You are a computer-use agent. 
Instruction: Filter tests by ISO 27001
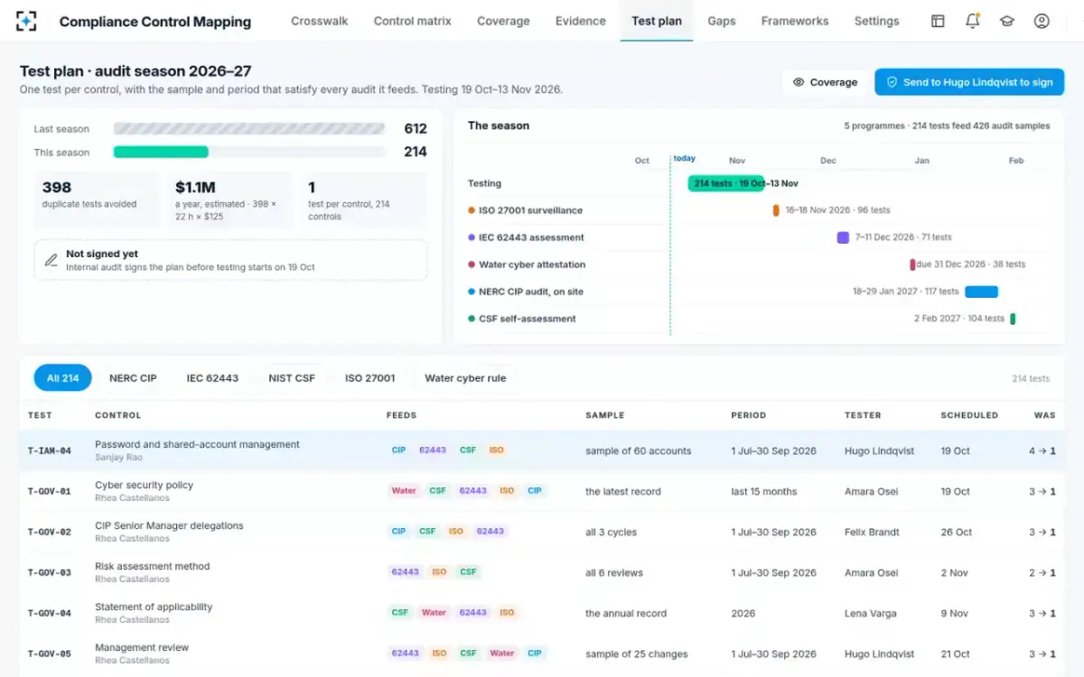click(x=369, y=378)
